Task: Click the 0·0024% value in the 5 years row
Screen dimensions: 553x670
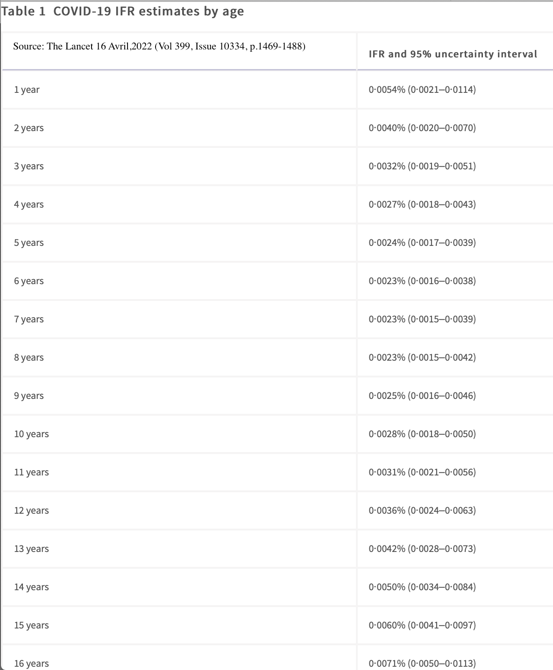Action: (387, 243)
